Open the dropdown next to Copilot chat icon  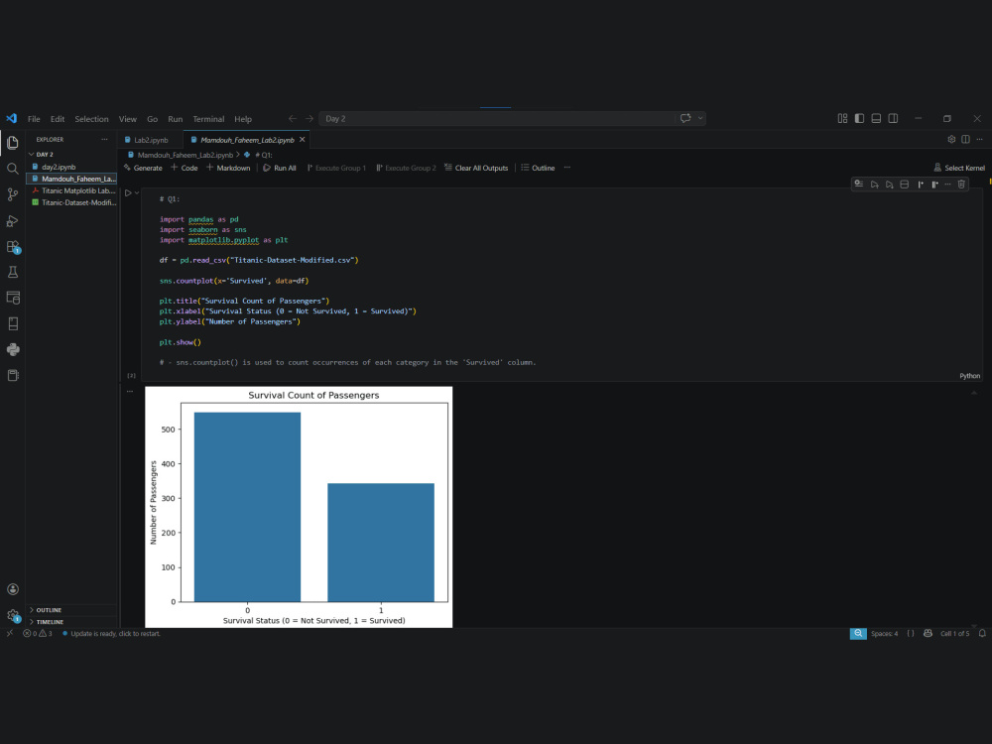pos(699,118)
